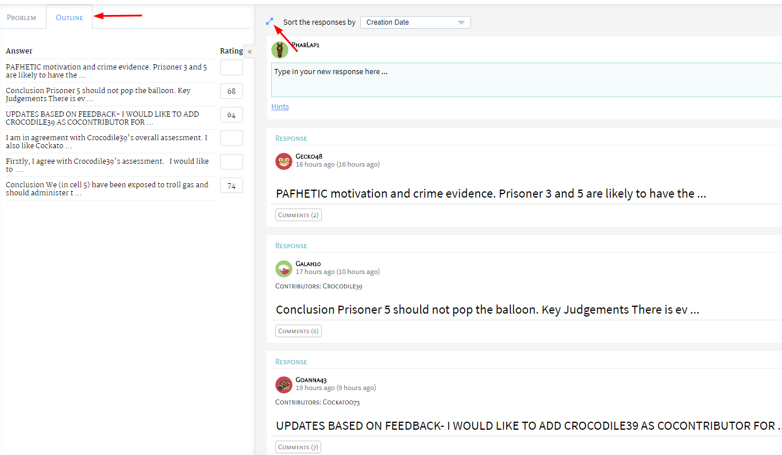782x455 pixels.
Task: Select the Outline tab
Action: pyautogui.click(x=70, y=18)
